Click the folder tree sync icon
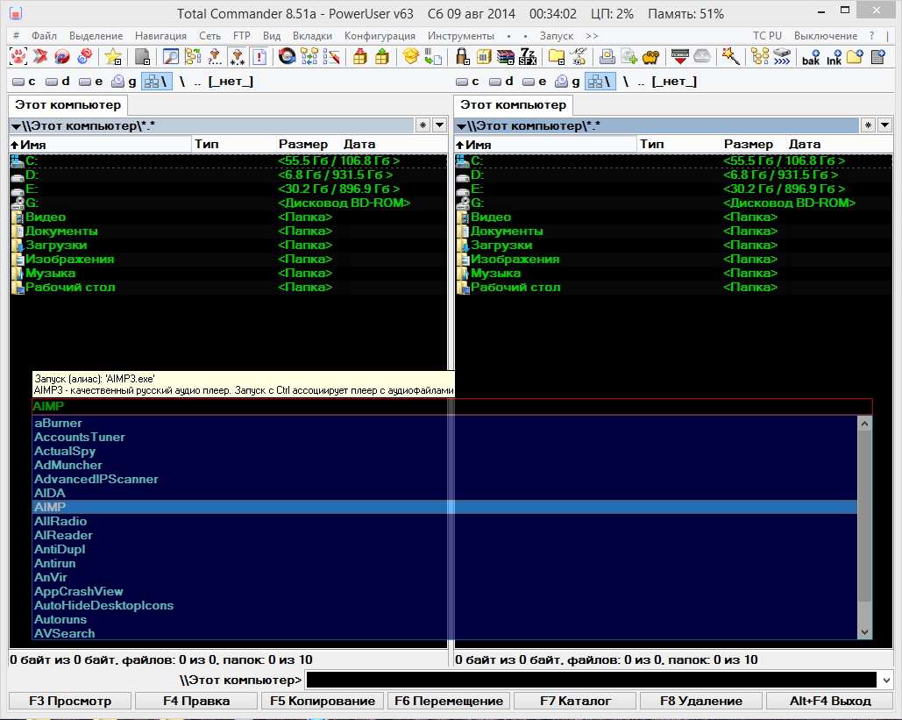The width and height of the screenshot is (902, 720). (x=193, y=56)
